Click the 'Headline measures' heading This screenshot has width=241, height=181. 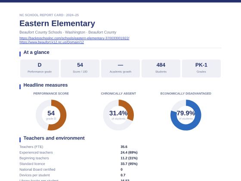pos(46,85)
